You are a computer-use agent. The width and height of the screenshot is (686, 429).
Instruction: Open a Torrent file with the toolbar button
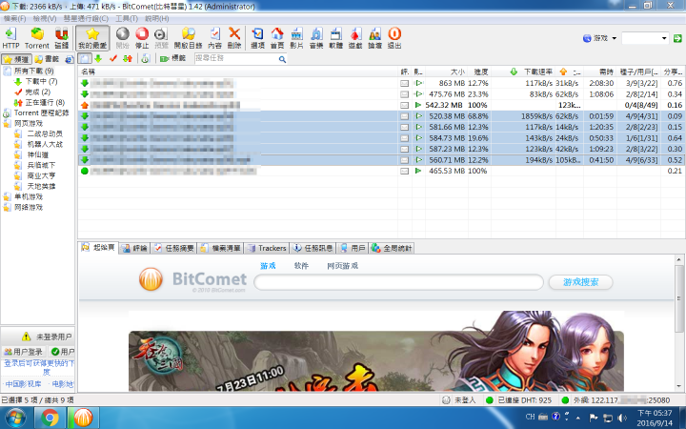37,38
